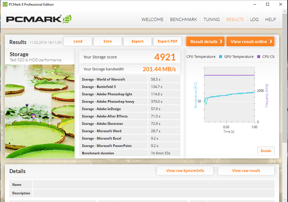288x202 pixels.
Task: Click the Export PDF button
Action: (167, 41)
